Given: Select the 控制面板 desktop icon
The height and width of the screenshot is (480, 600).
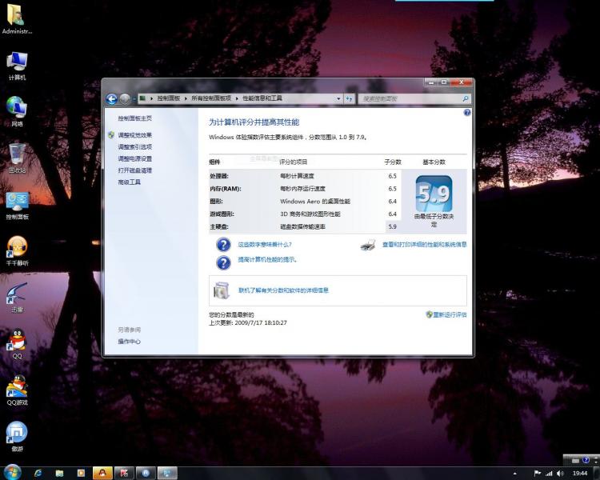Looking at the screenshot, I should (17, 206).
